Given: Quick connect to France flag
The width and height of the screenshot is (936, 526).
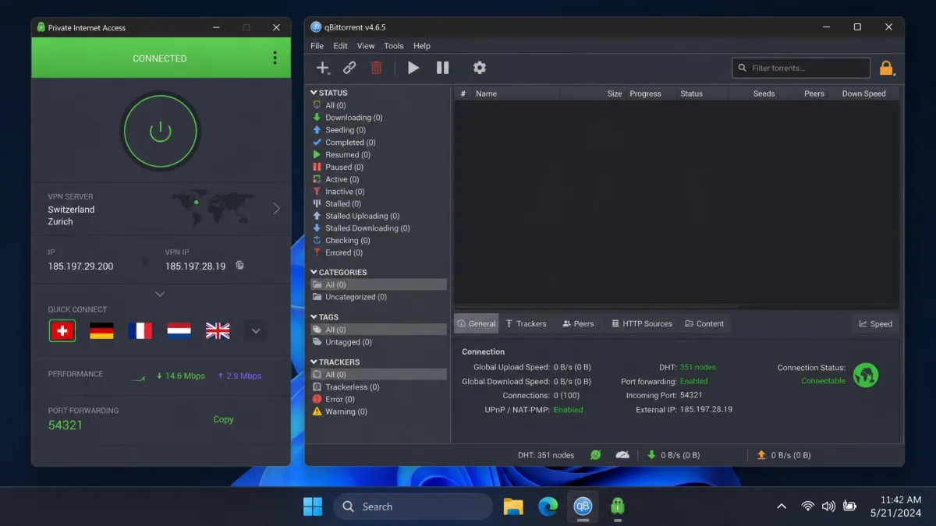Looking at the screenshot, I should [140, 331].
